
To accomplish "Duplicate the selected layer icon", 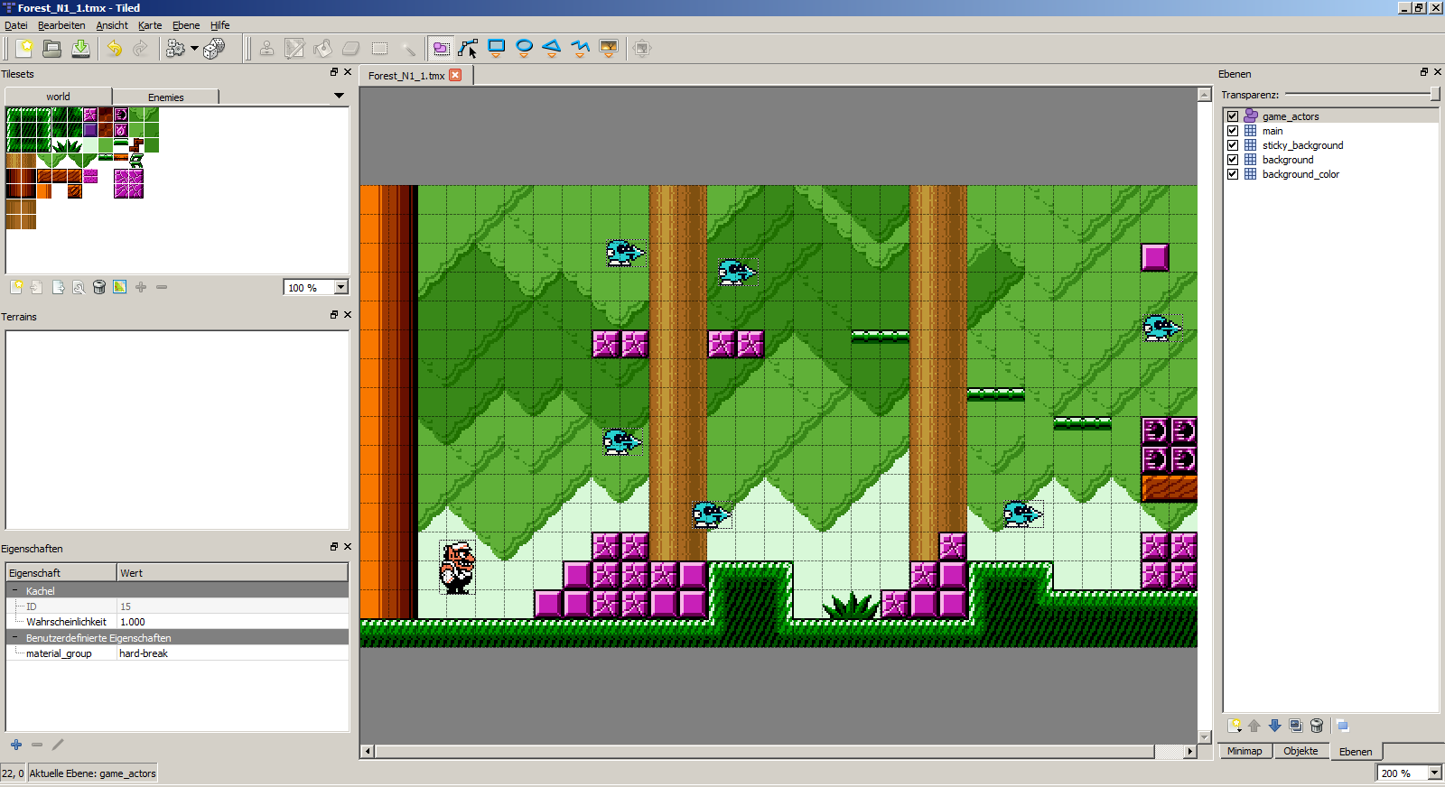I will coord(1296,726).
